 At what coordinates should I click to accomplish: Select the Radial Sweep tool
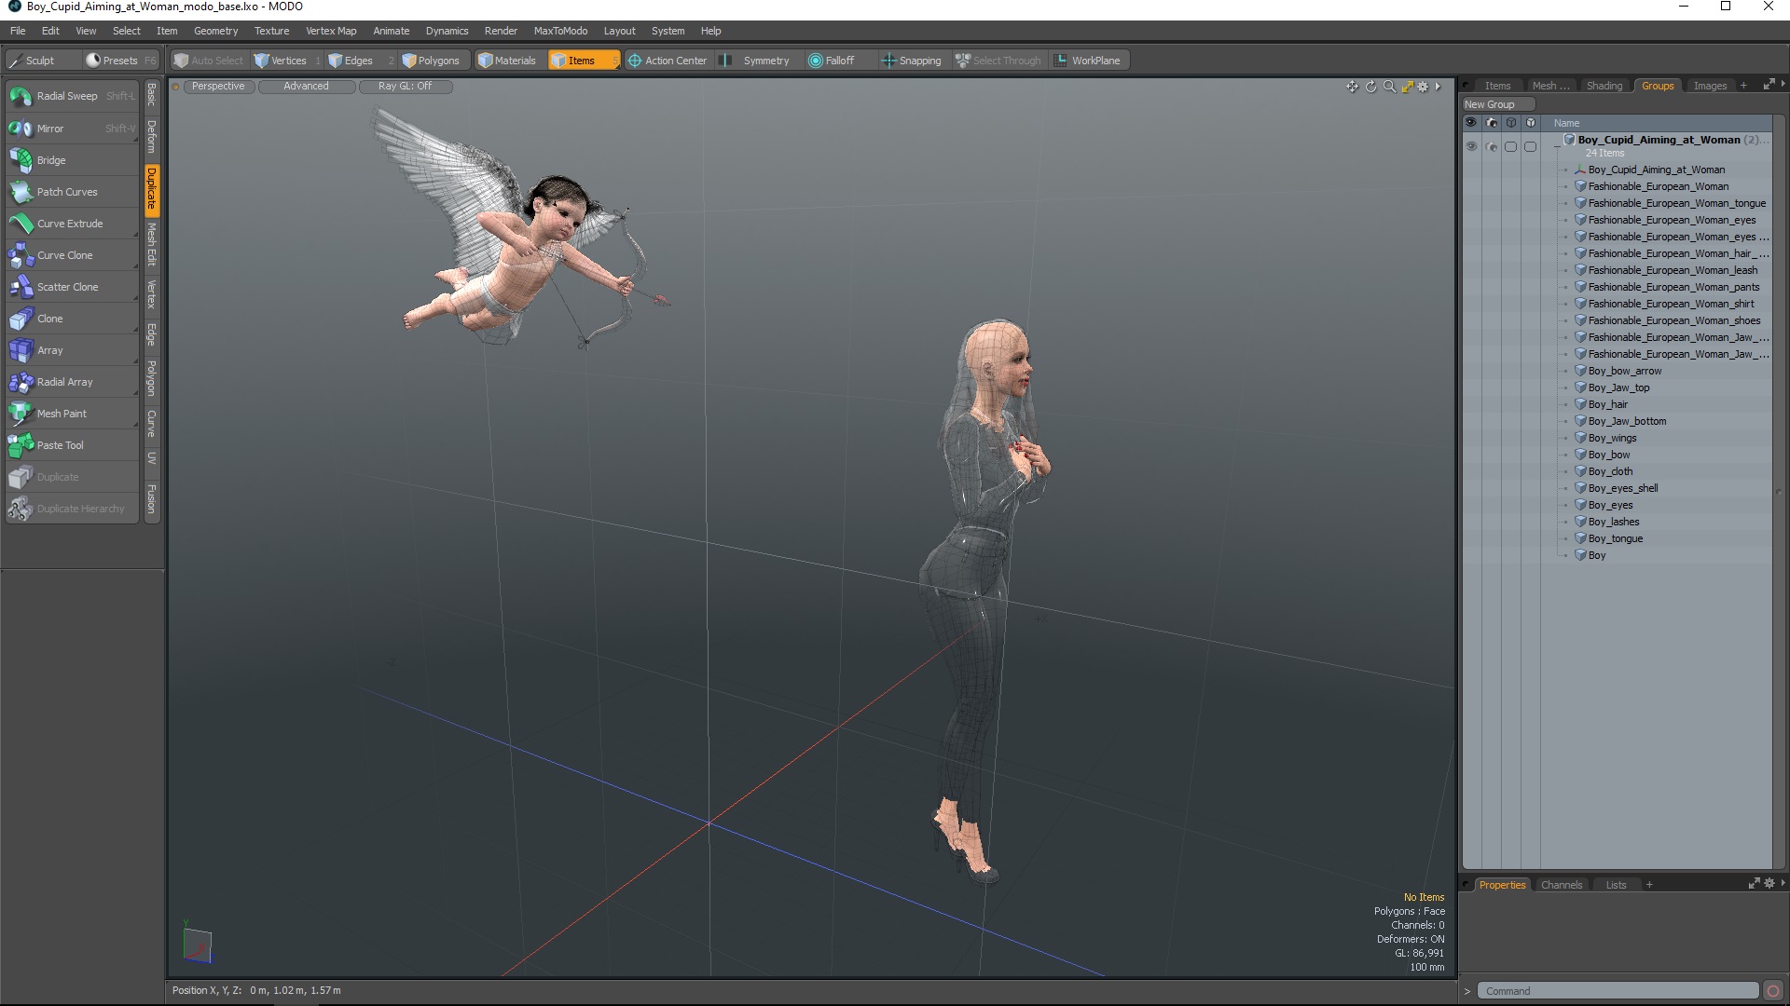(x=73, y=96)
